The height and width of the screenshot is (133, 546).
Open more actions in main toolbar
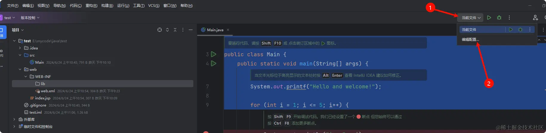[x=509, y=18]
